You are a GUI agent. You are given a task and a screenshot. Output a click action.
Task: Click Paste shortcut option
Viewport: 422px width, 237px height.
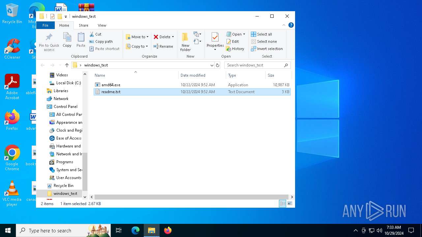point(105,49)
